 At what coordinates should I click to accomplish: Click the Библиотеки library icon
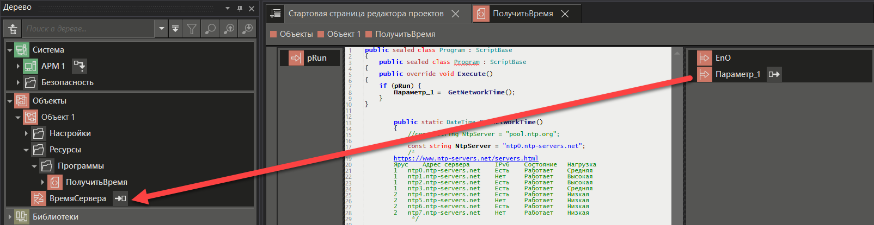click(21, 217)
